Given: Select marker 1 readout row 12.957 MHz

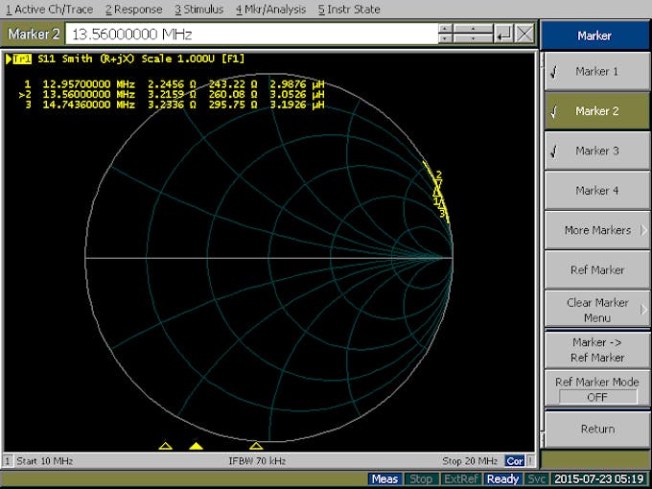Looking at the screenshot, I should click(174, 84).
